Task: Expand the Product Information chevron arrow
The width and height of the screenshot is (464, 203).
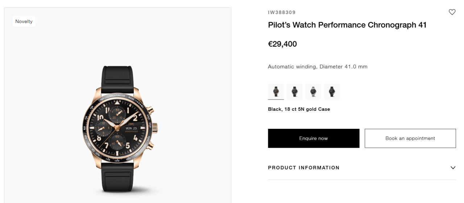Action: (453, 168)
